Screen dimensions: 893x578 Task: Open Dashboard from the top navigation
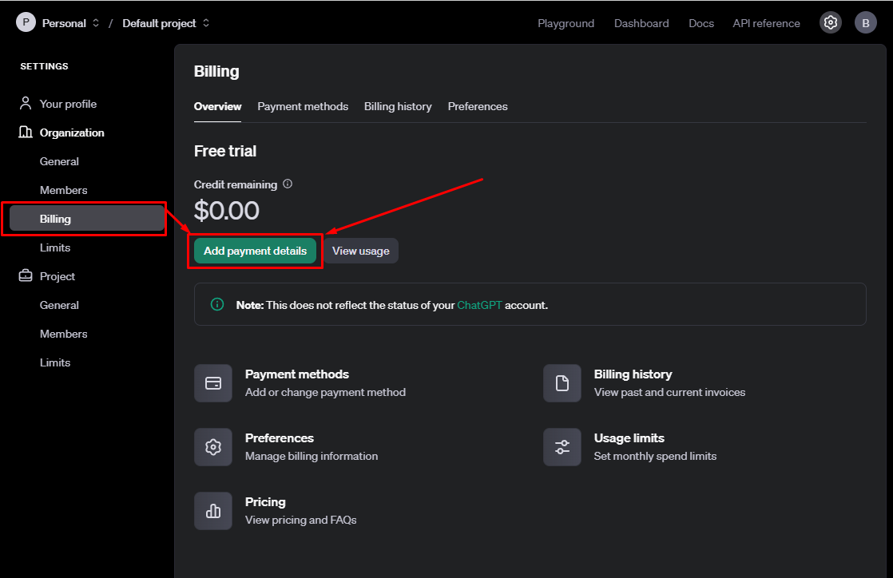tap(641, 23)
